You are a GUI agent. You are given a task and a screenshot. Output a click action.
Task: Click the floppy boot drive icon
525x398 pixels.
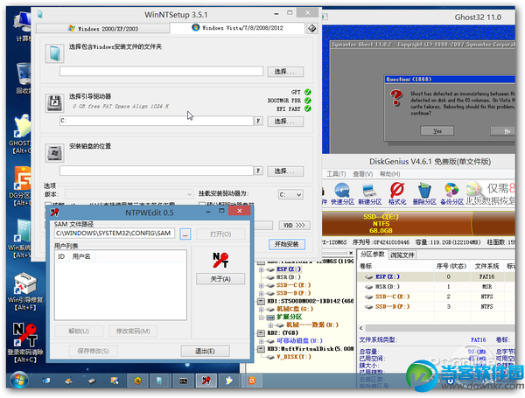pyautogui.click(x=54, y=103)
